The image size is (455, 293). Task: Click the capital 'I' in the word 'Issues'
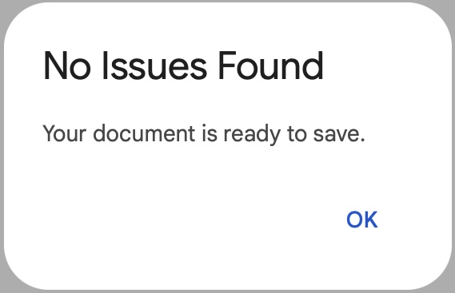[105, 65]
